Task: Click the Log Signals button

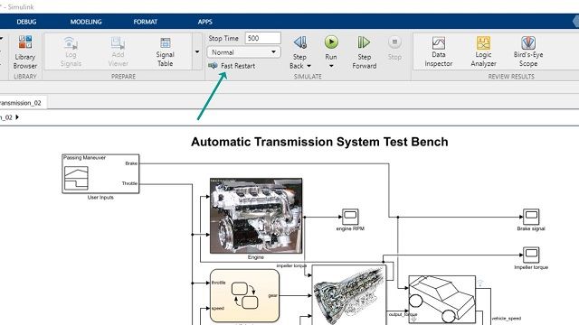Action: 71,52
